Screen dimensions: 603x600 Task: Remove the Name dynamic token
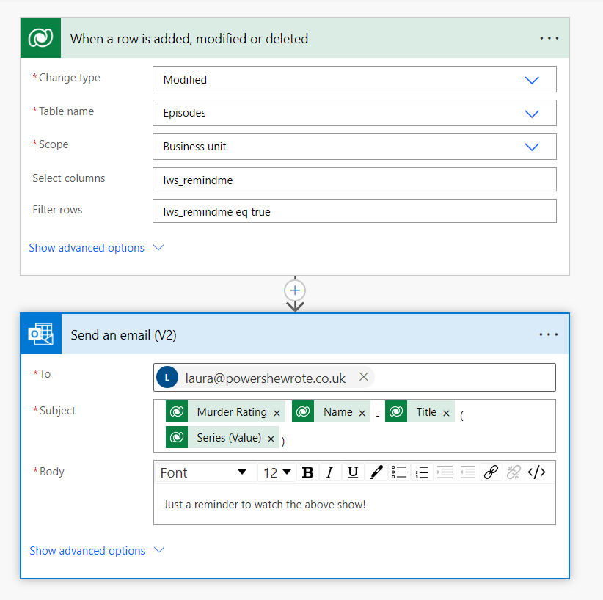pos(362,413)
